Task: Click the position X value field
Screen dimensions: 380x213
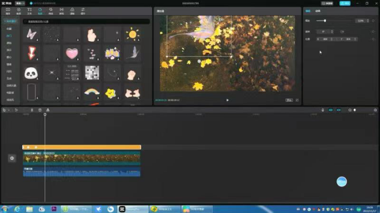Action: pos(325,39)
